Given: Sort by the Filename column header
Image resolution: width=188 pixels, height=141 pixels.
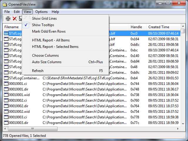Looking at the screenshot, I should [13, 27].
